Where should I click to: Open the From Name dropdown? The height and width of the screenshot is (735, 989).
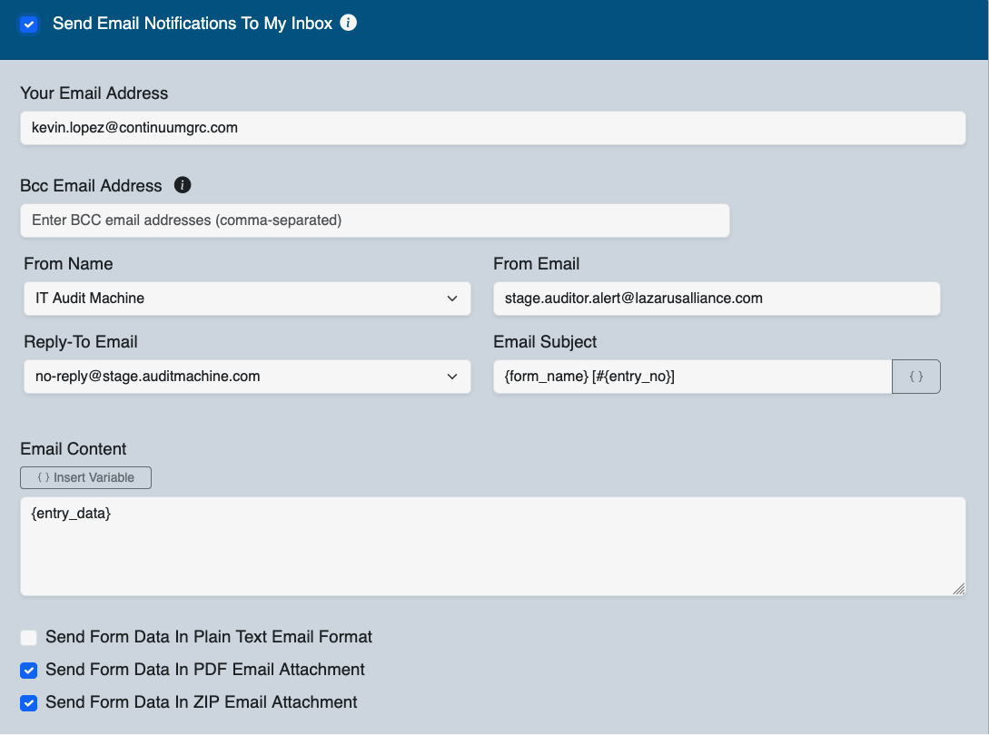(247, 299)
